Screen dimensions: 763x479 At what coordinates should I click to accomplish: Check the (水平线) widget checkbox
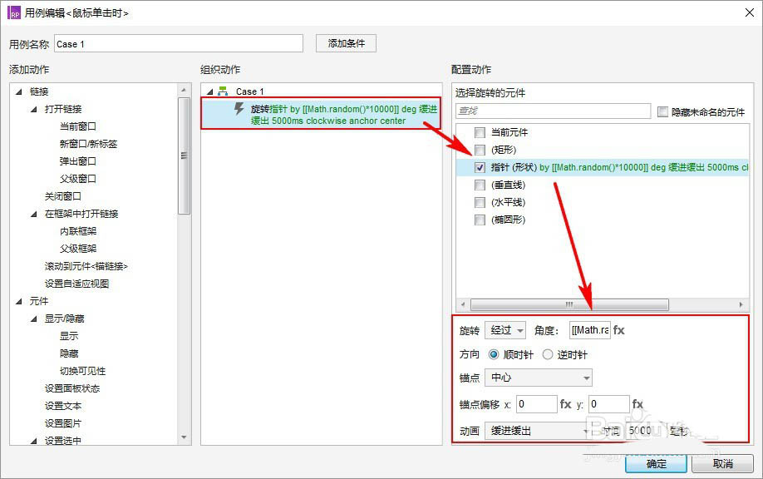pos(480,203)
